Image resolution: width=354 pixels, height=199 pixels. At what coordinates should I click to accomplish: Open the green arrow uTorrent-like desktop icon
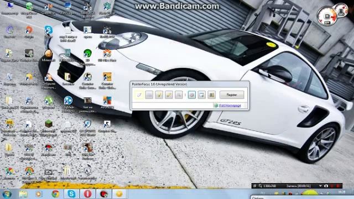click(48, 103)
